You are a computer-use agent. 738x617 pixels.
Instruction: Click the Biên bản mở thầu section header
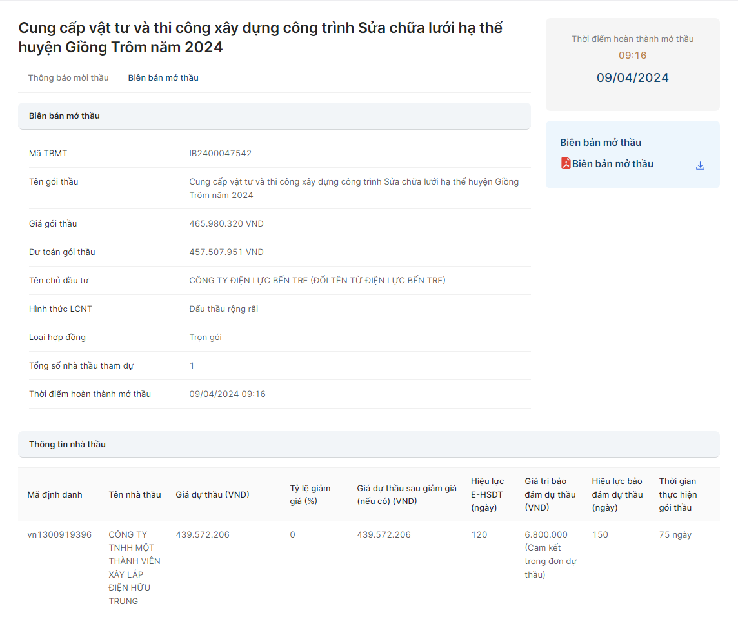65,116
